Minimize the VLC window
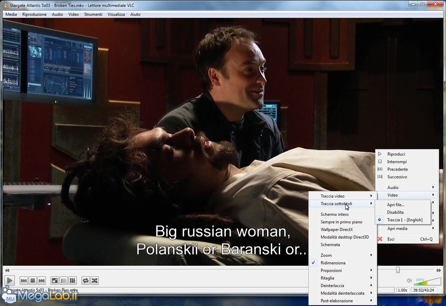446x306 pixels. [413, 4]
